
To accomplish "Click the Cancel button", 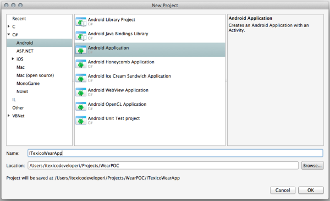I will [283, 190].
